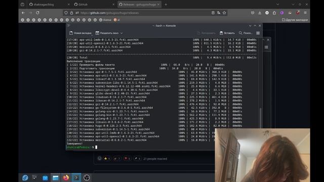Viewport: 324px width, 182px height.
Task: Toggle reader view in the address bar
Action: click(213, 13)
